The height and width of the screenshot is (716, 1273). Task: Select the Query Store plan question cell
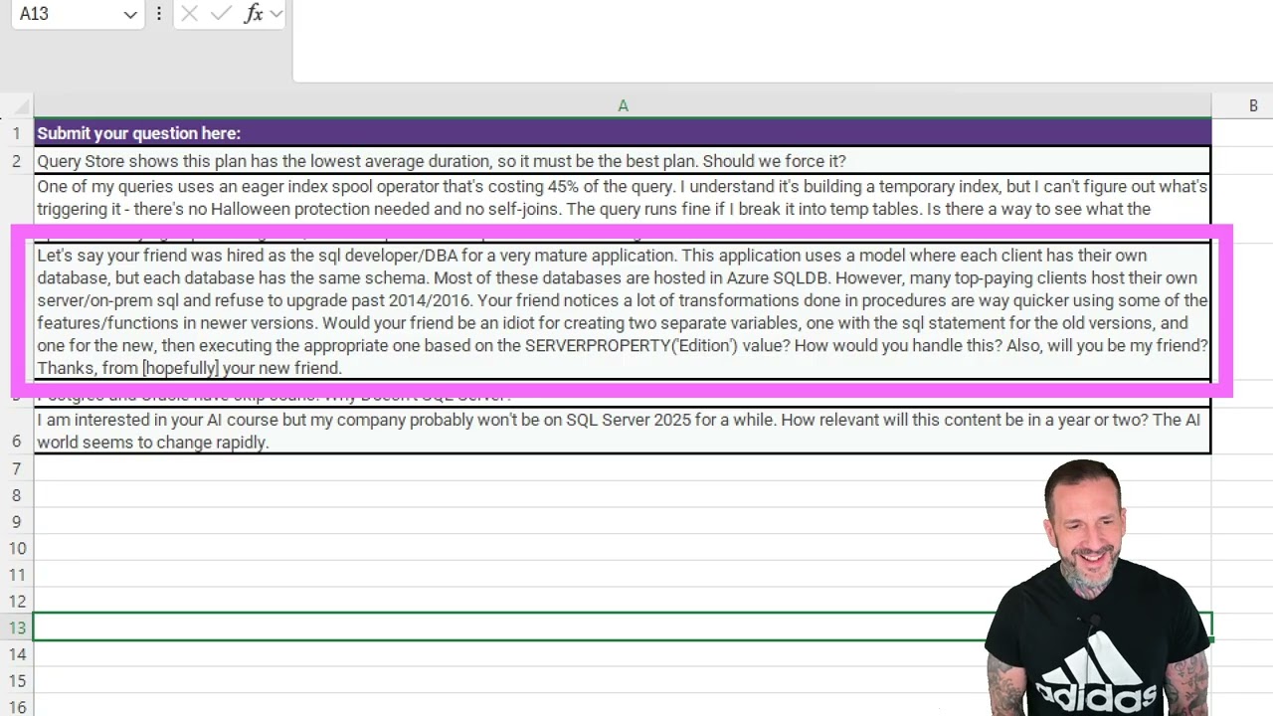tap(623, 161)
